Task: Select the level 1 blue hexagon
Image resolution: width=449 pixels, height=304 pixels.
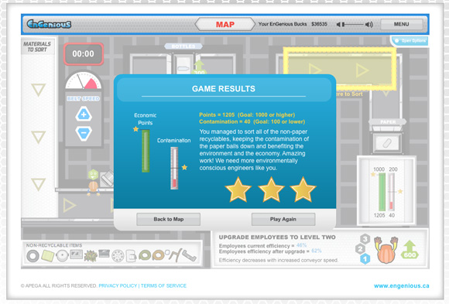Action: pyautogui.click(x=365, y=259)
